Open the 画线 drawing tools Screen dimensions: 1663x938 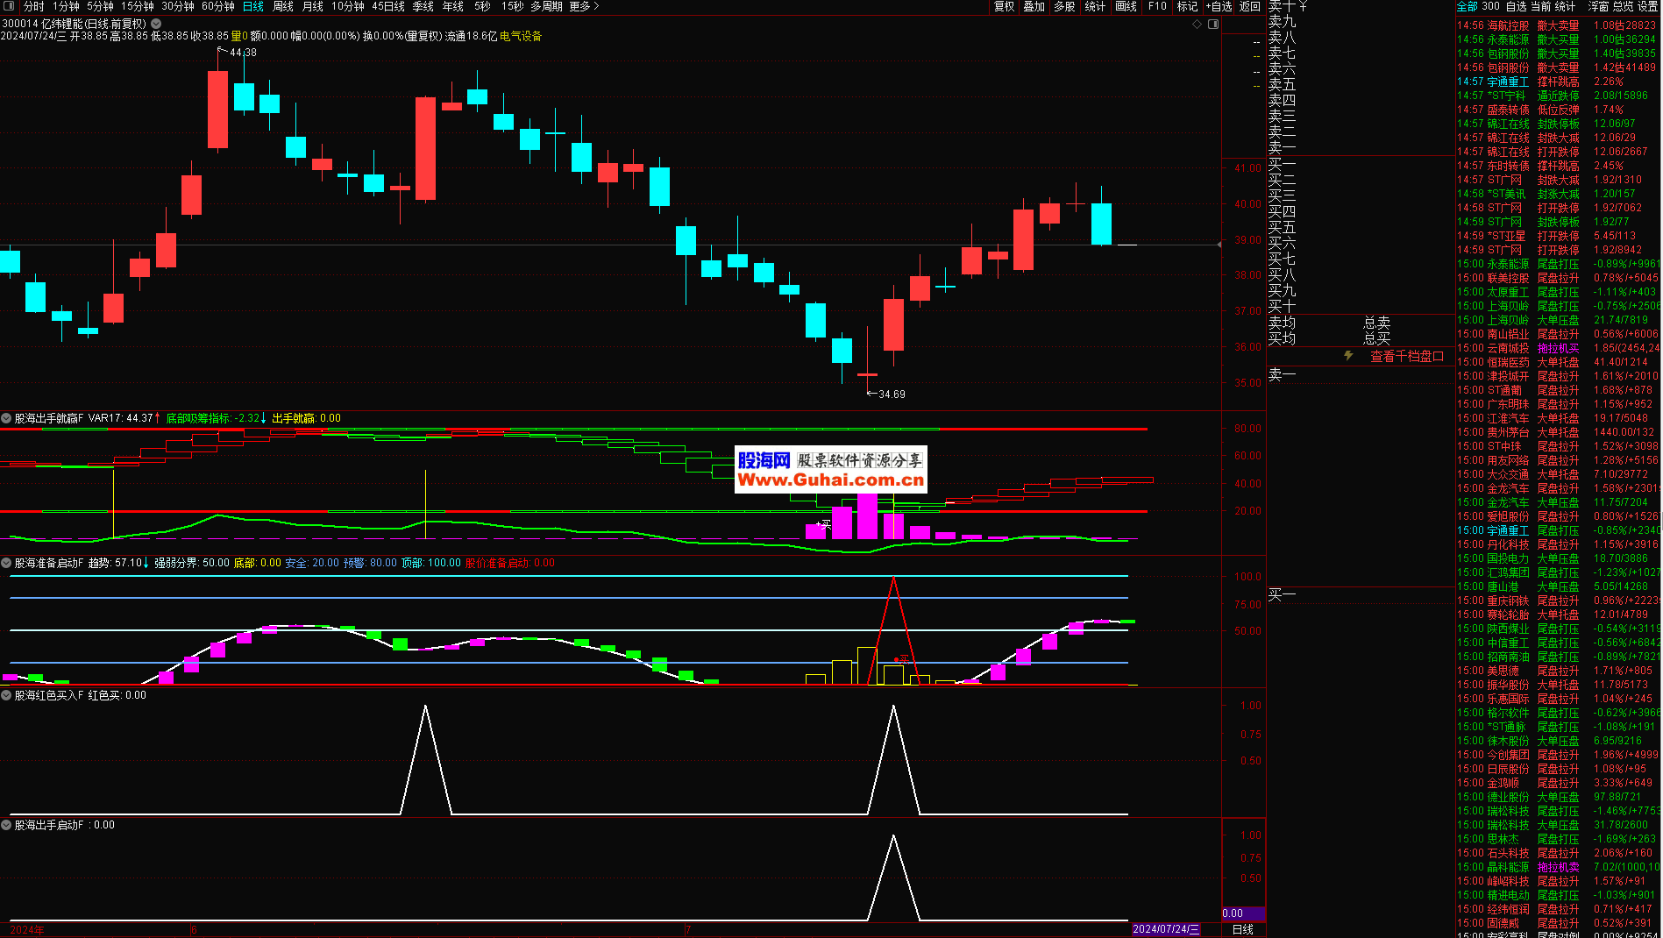pos(1126,6)
